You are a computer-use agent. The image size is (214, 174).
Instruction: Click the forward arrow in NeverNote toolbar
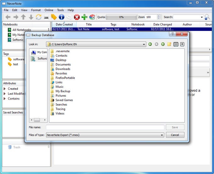click(x=16, y=17)
